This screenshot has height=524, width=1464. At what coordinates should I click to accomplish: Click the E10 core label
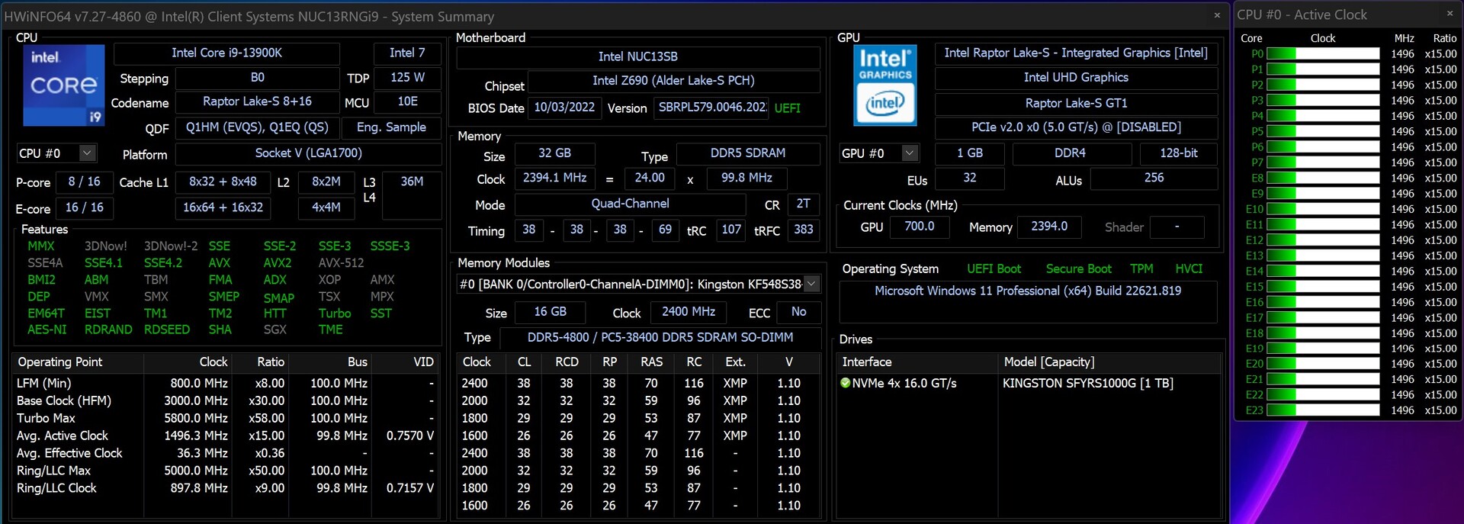coord(1254,209)
